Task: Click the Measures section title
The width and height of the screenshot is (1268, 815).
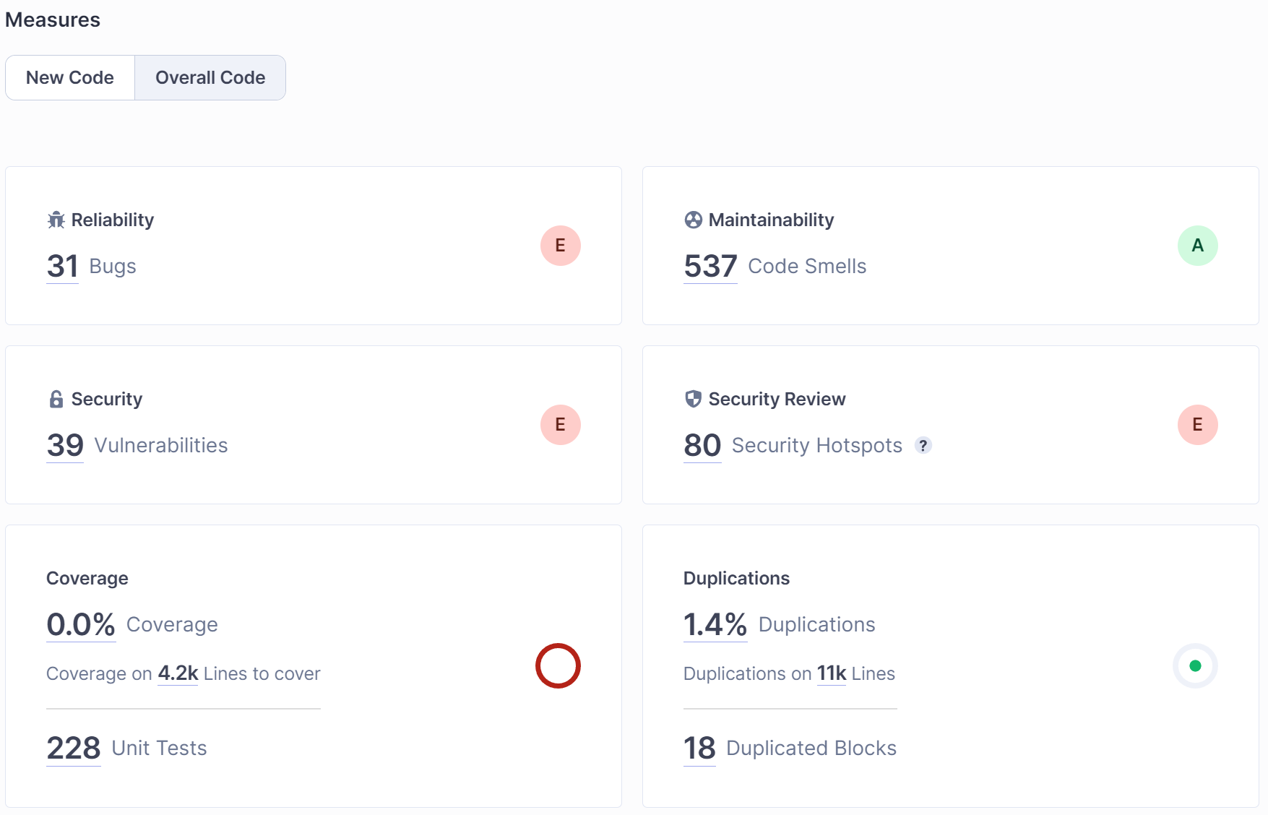Action: [53, 20]
